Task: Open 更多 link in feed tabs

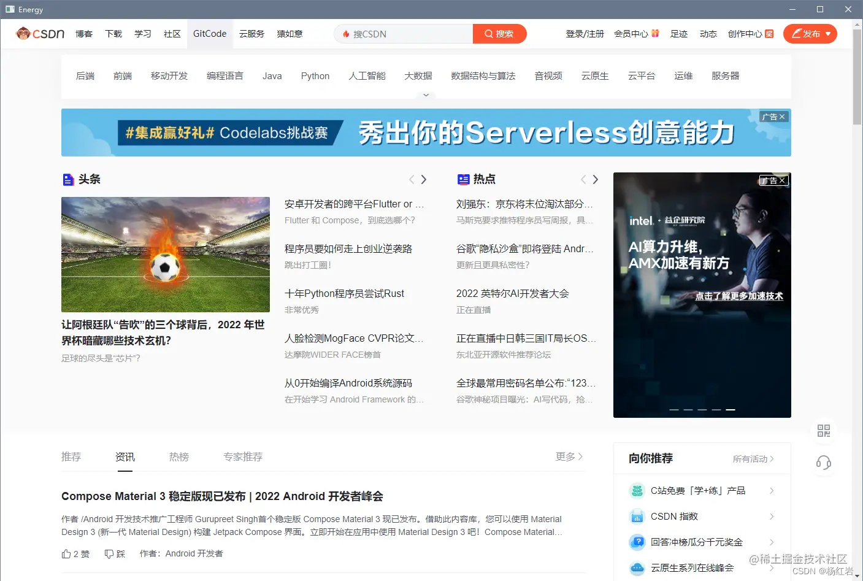Action: point(569,456)
